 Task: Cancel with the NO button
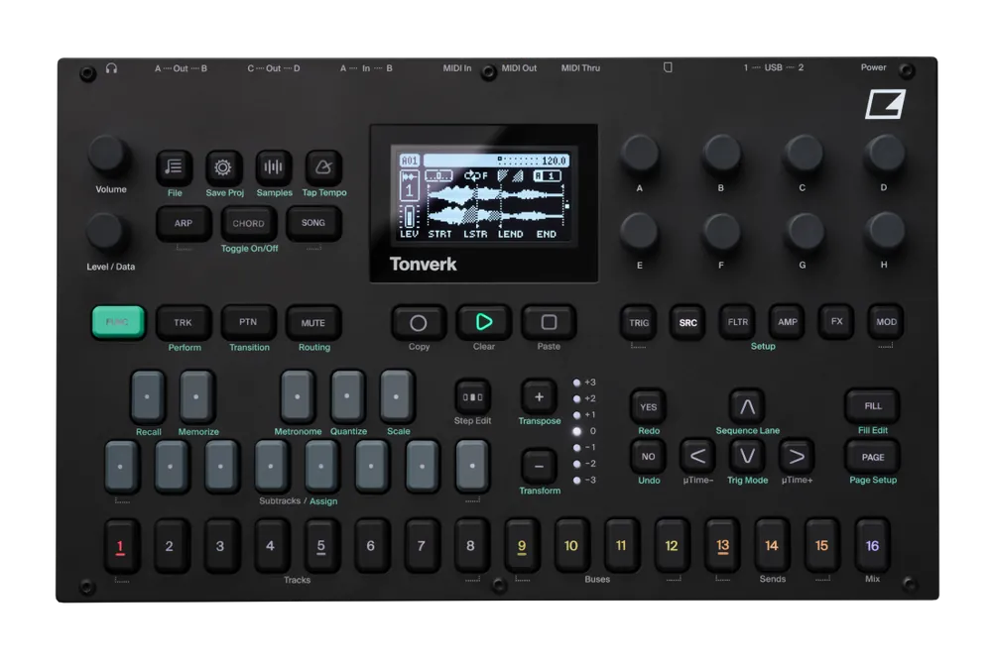pyautogui.click(x=649, y=457)
